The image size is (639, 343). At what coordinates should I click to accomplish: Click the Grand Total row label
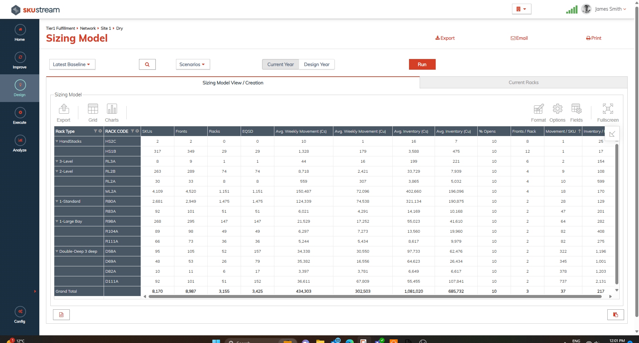[x=66, y=291]
